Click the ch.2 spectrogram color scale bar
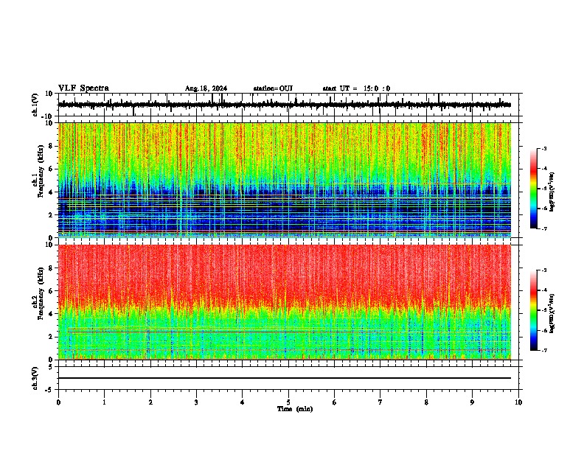Image resolution: width=584 pixels, height=451 pixels. [x=534, y=310]
